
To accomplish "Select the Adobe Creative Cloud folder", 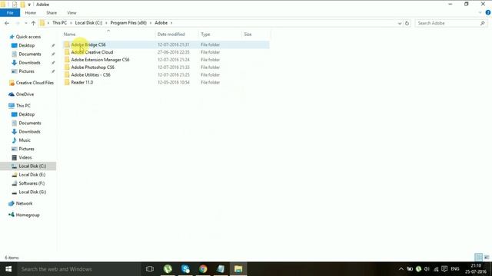I will pos(92,52).
